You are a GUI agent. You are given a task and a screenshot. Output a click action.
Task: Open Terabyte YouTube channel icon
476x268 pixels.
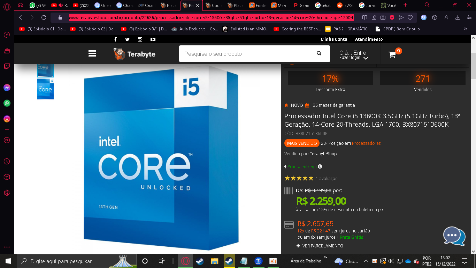point(153,39)
